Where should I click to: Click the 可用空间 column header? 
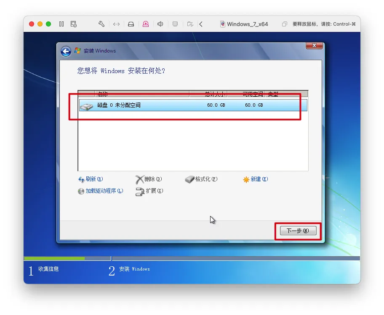(246, 94)
